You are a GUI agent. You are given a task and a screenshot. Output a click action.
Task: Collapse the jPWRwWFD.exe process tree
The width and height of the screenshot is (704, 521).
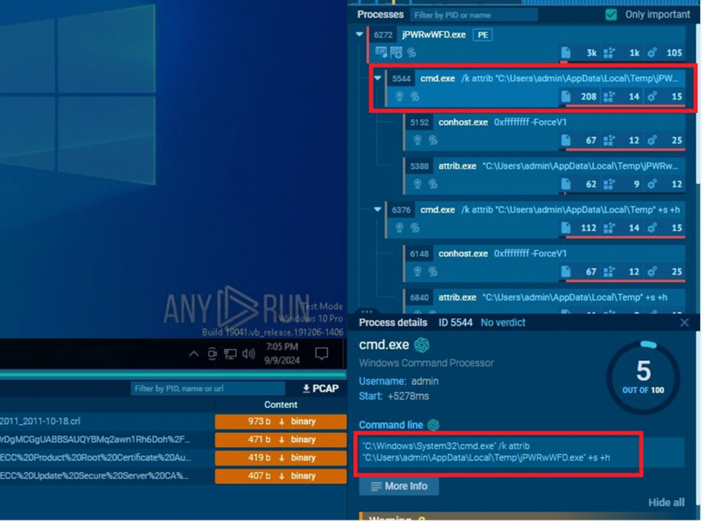359,34
